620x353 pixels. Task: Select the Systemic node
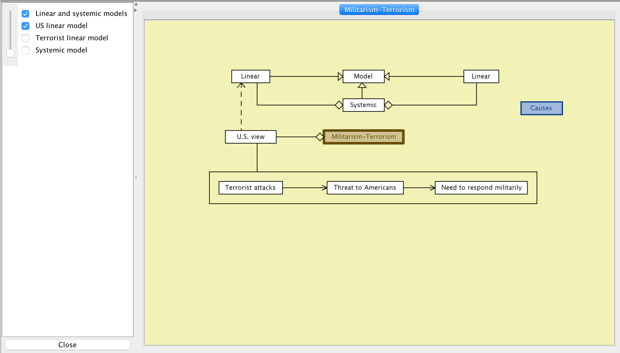pos(363,105)
